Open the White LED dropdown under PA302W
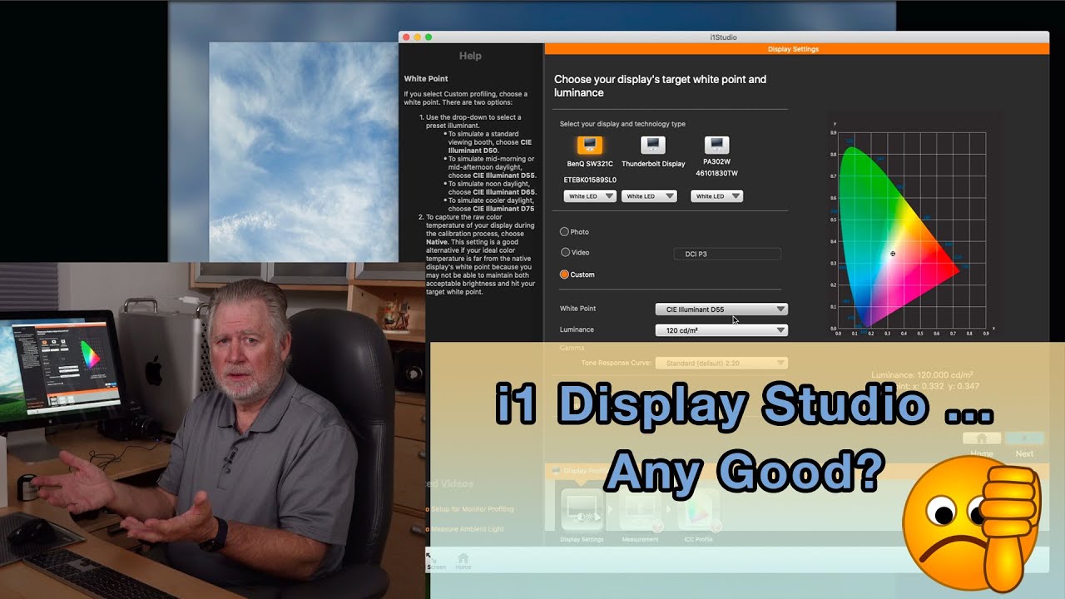The image size is (1065, 599). tap(717, 196)
